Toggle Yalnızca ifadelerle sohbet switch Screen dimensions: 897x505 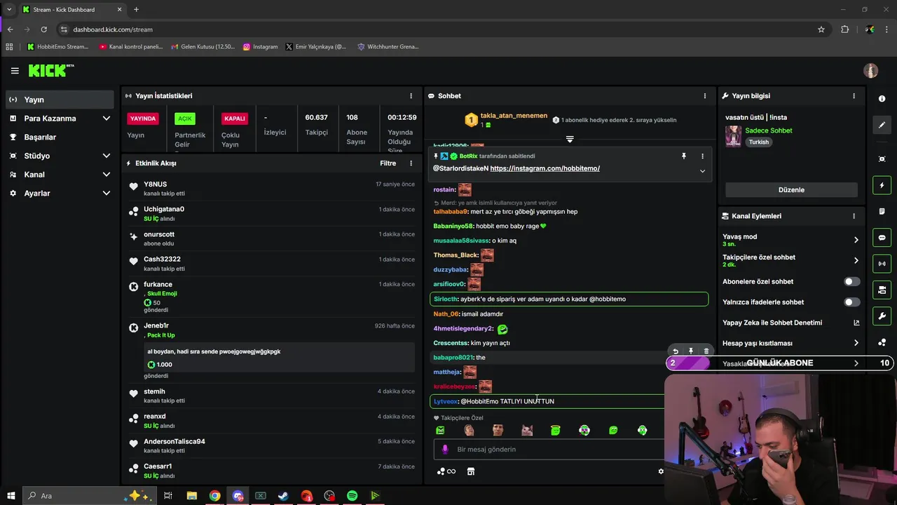point(851,302)
